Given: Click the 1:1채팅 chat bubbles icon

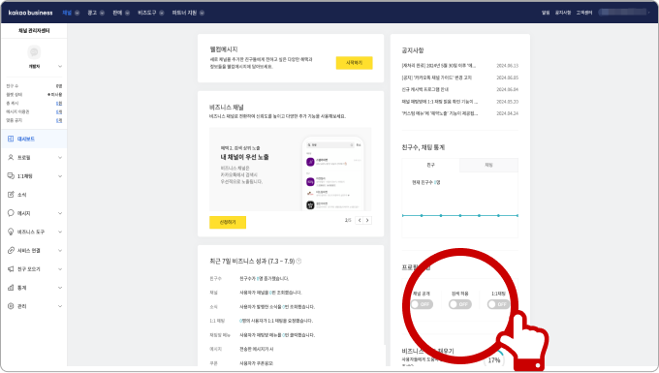Looking at the screenshot, I should pyautogui.click(x=11, y=175).
